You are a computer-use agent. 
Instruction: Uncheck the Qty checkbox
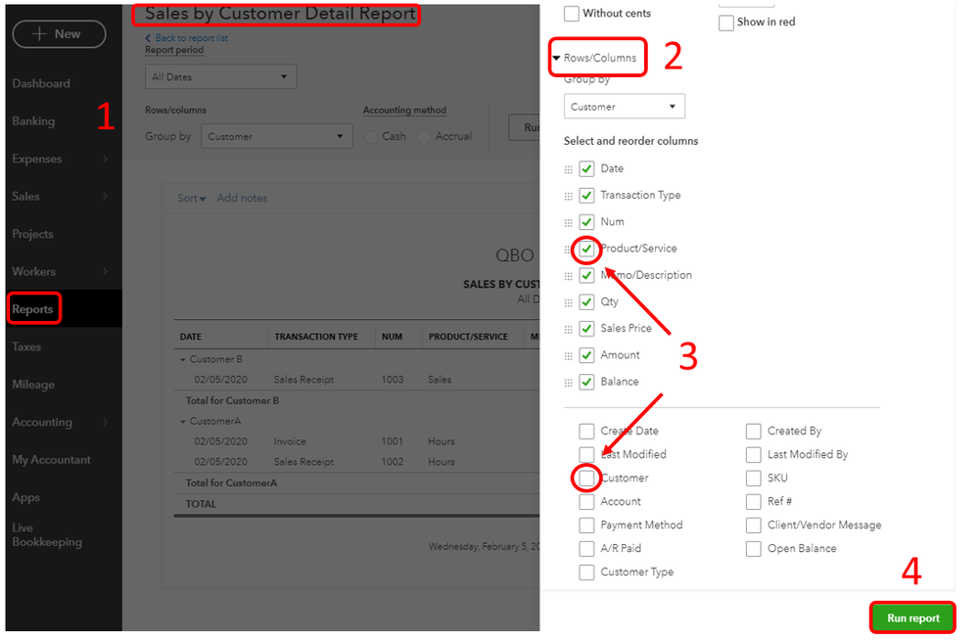point(586,302)
